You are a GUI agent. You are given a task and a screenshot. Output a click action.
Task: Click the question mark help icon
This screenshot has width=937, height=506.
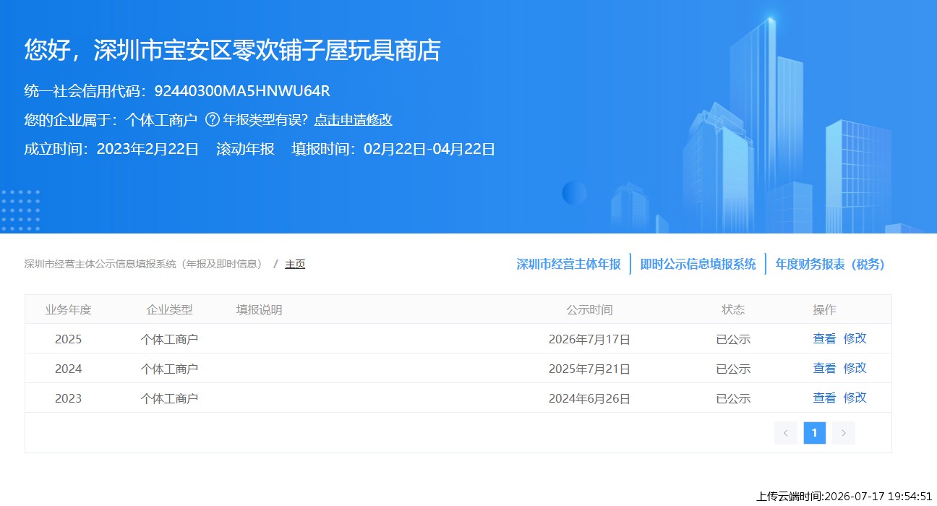click(x=213, y=120)
